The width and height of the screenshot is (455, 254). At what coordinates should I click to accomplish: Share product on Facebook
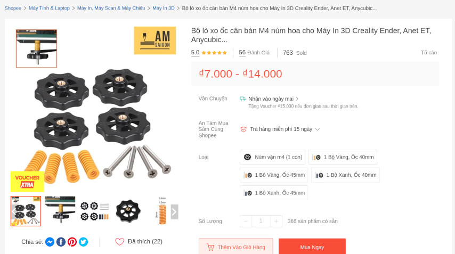61,242
